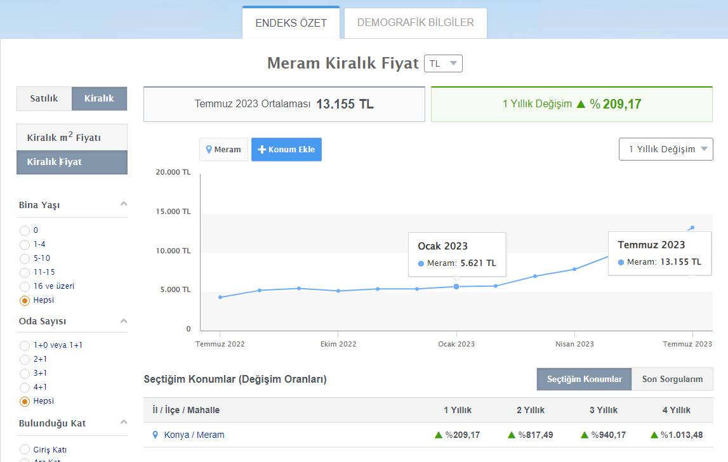The image size is (728, 462).
Task: Select the 2+1 room count option
Action: [25, 360]
